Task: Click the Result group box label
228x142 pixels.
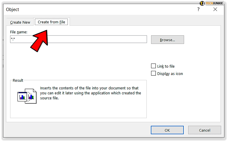Action: tap(18, 80)
